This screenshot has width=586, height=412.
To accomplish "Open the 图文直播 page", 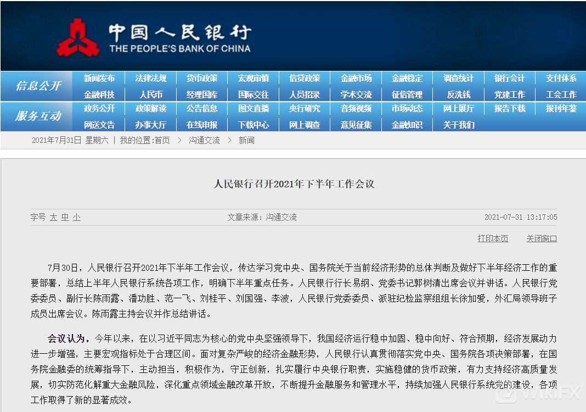I will 253,109.
